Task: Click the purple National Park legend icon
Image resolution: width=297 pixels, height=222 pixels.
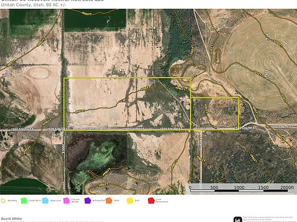Action: coord(88,200)
